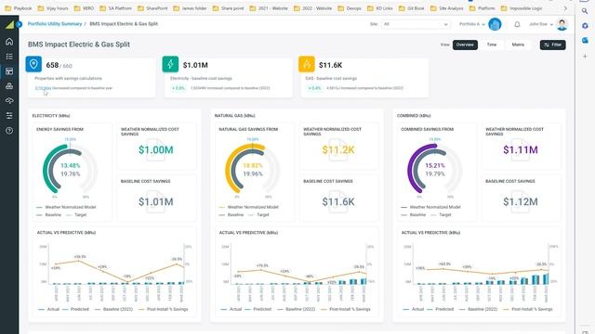
Task: Click the $1.11M combined weather normalized savings
Action: tap(521, 150)
